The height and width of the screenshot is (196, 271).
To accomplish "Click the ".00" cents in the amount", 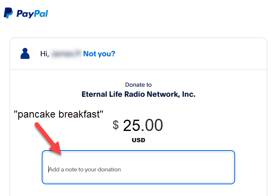I will point(153,125).
